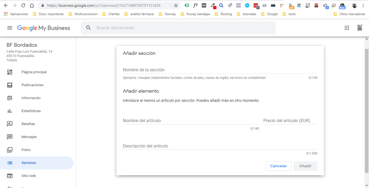Image resolution: width=369 pixels, height=188 pixels.
Task: Click the Información storefront icon
Action: 10,98
